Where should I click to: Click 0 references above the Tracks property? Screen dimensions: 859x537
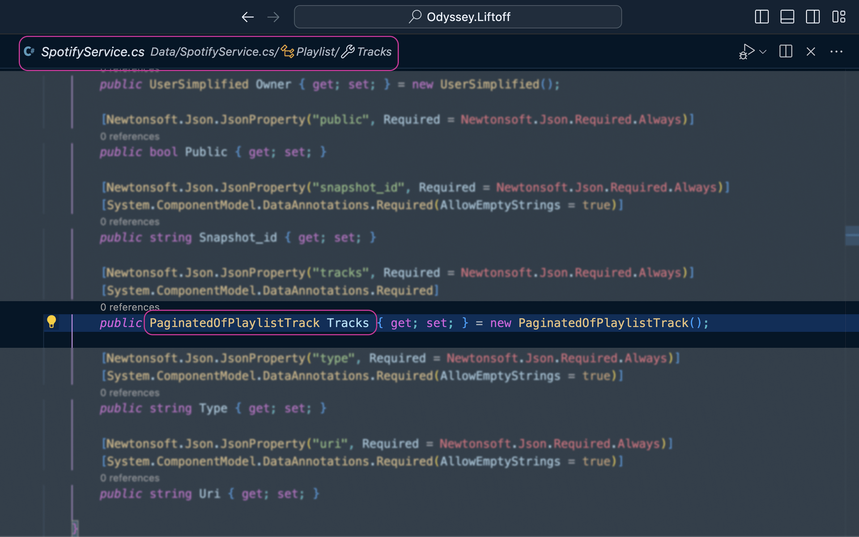pos(130,307)
